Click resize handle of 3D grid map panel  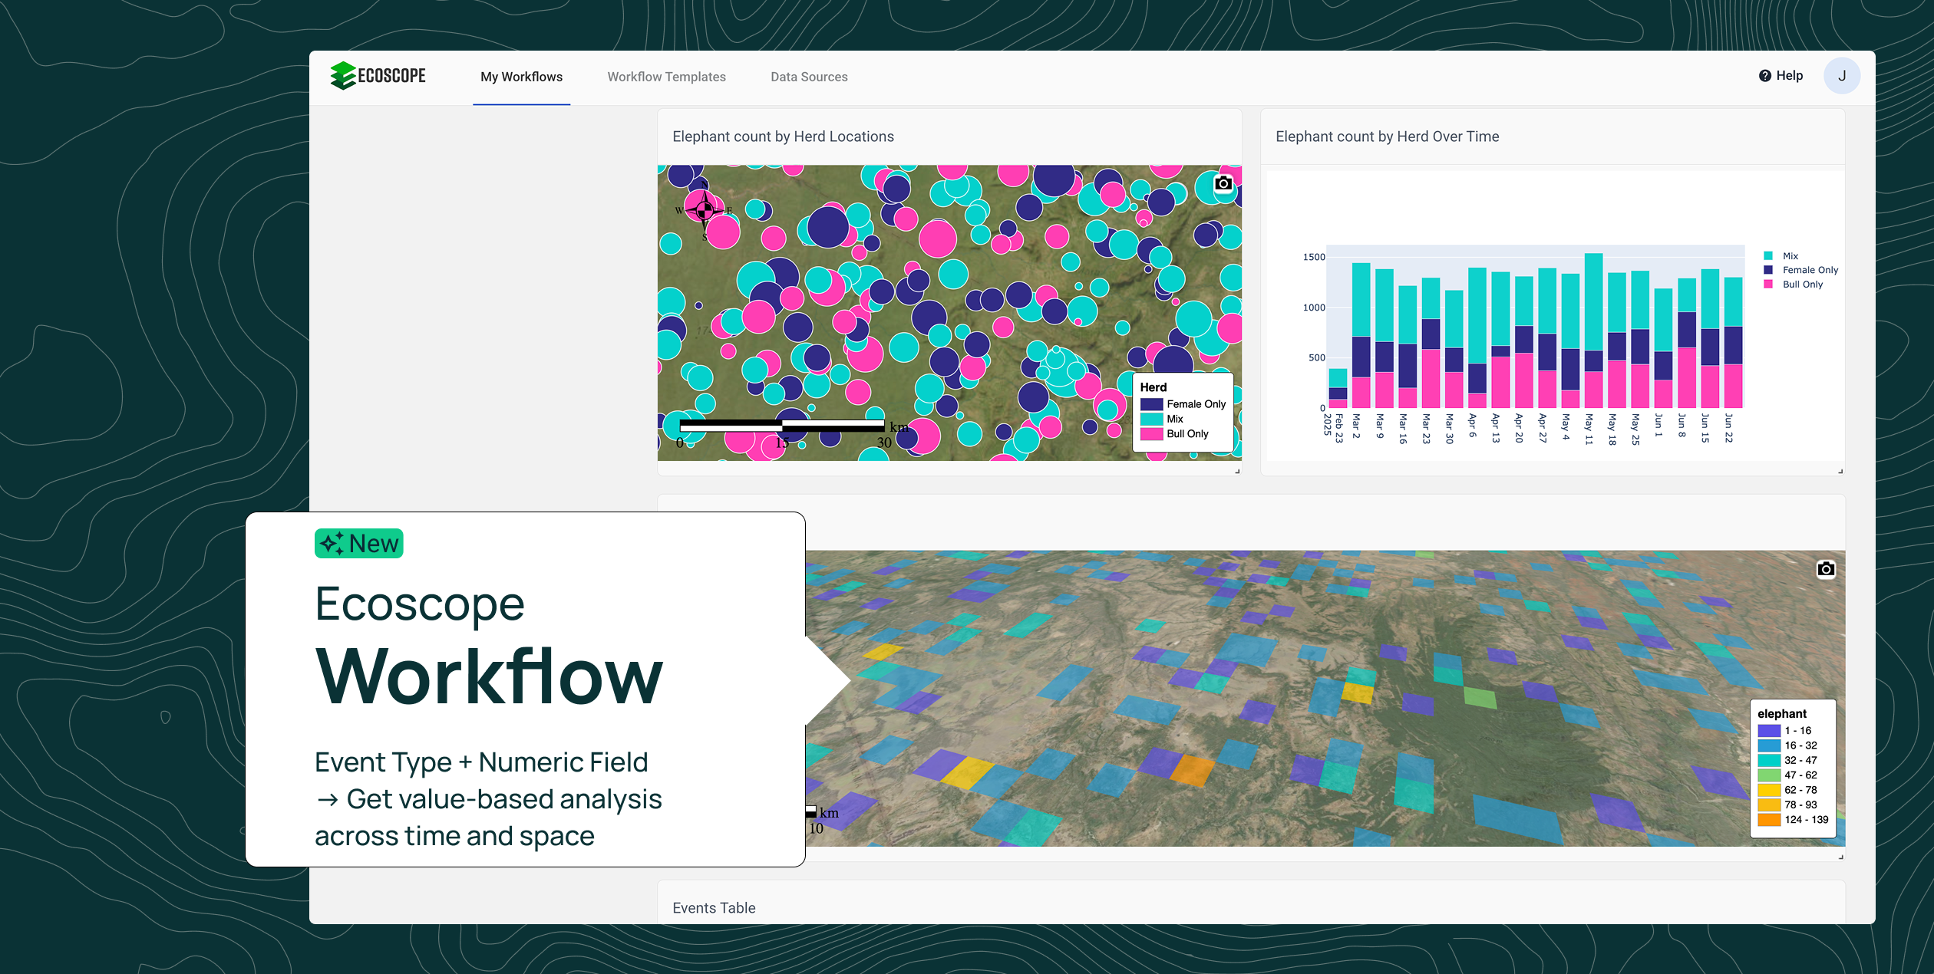[1840, 857]
